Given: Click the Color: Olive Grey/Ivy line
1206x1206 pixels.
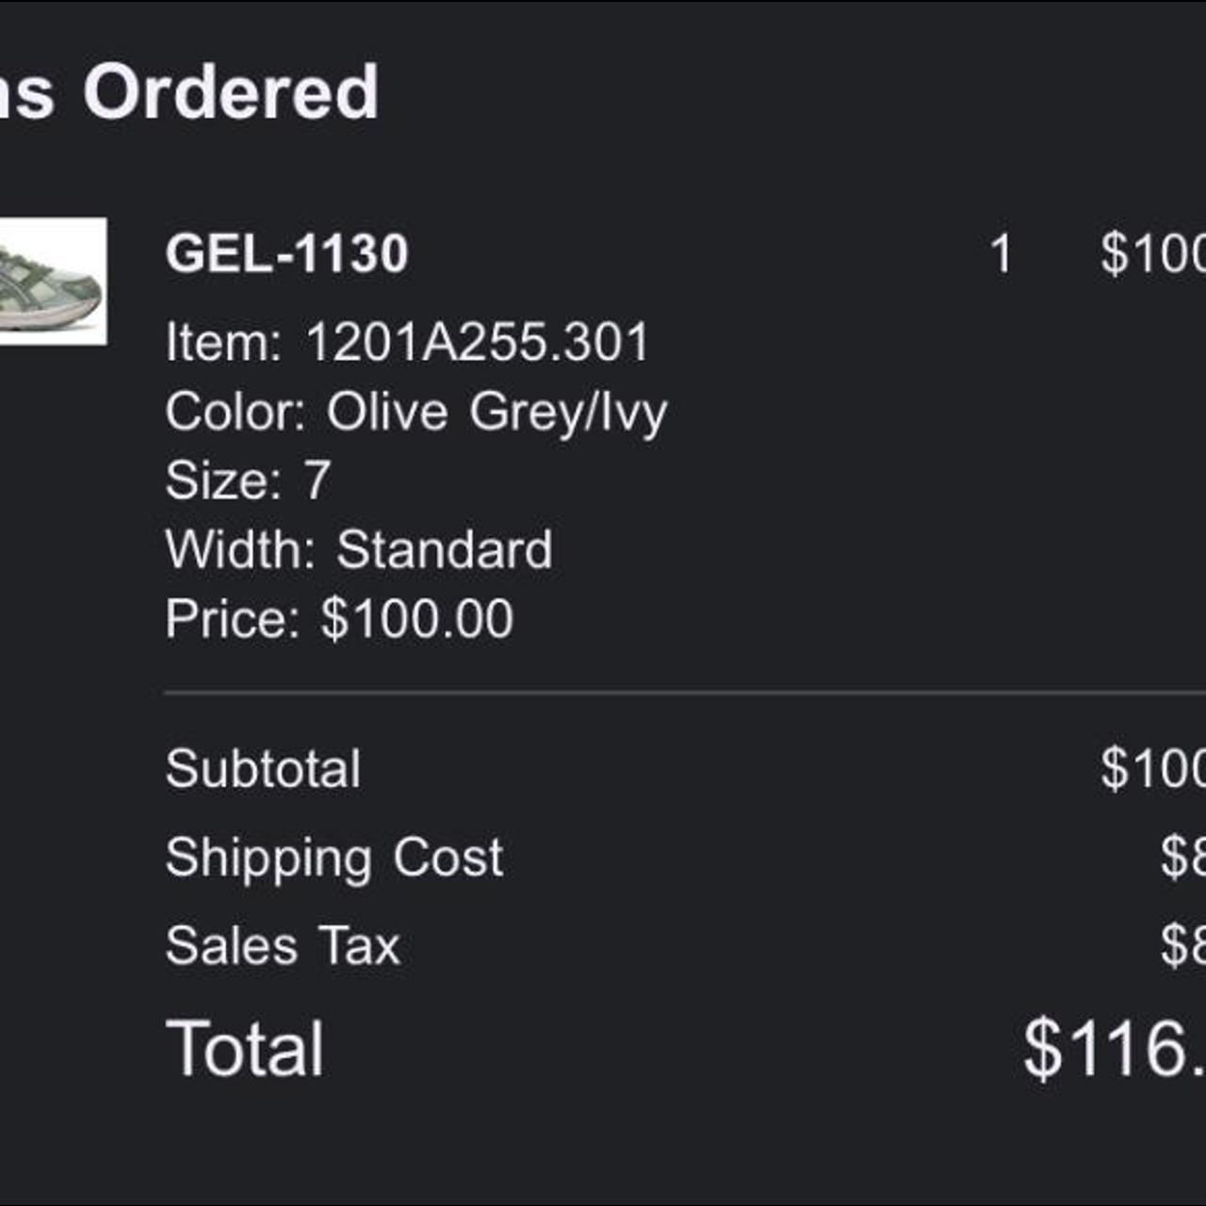Looking at the screenshot, I should click(416, 413).
